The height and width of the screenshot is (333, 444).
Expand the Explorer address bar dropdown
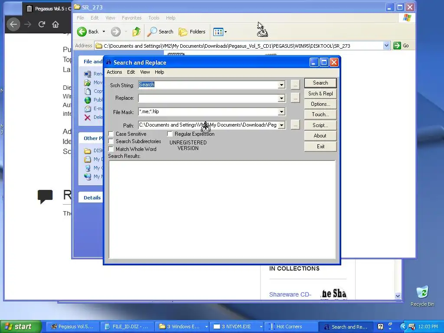(386, 46)
